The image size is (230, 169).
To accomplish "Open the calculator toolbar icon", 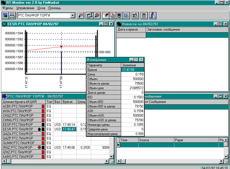I will tap(144, 15).
